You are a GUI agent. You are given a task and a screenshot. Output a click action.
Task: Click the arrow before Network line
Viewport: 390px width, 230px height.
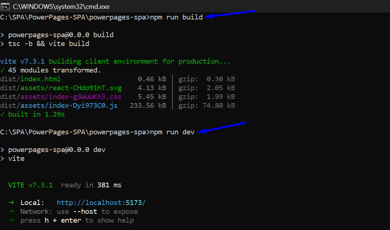click(11, 212)
